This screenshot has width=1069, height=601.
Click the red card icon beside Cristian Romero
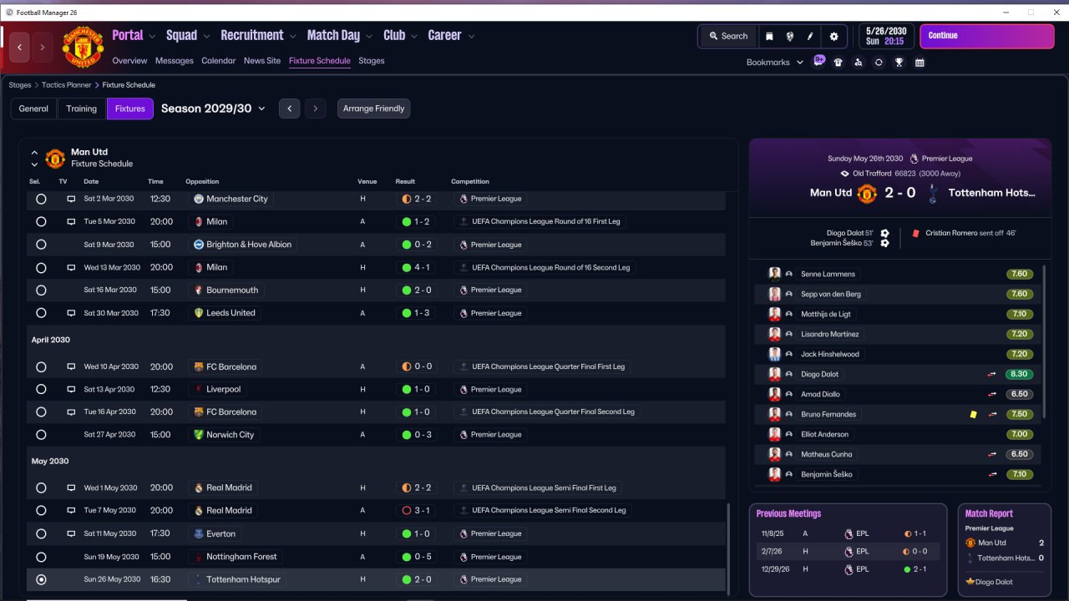click(x=916, y=234)
